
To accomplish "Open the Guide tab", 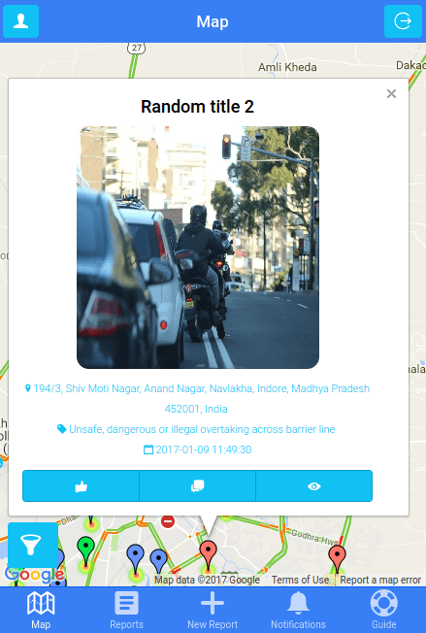I will pyautogui.click(x=383, y=610).
